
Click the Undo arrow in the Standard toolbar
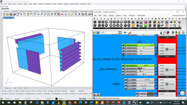coord(31,14)
